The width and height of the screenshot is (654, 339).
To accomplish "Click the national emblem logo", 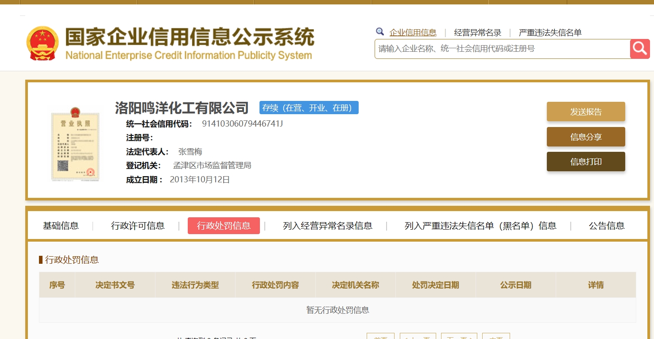I will 43,43.
